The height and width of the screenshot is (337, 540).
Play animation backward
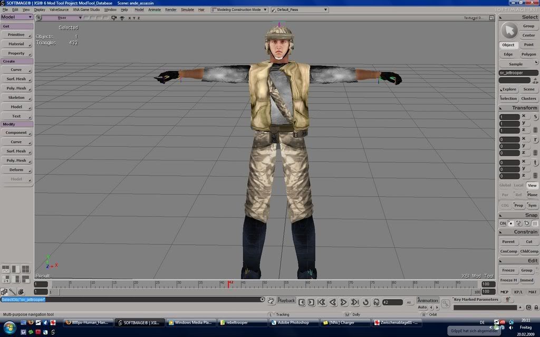click(333, 302)
